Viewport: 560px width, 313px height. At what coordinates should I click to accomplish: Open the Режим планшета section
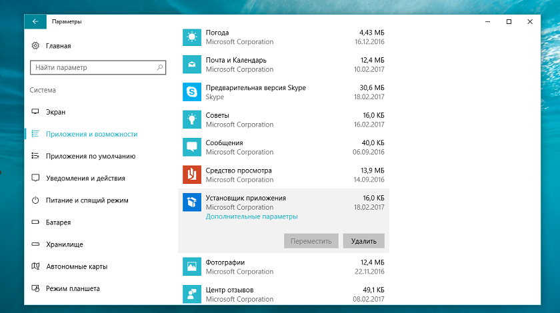click(x=73, y=289)
